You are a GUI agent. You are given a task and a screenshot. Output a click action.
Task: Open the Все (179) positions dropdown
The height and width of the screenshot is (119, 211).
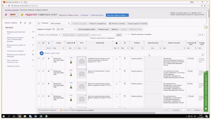click(66, 29)
